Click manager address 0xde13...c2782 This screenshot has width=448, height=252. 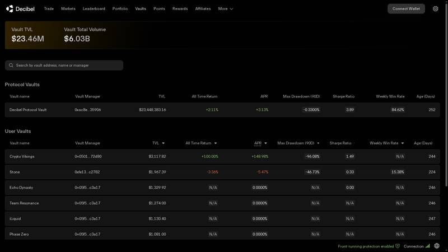tap(87, 172)
